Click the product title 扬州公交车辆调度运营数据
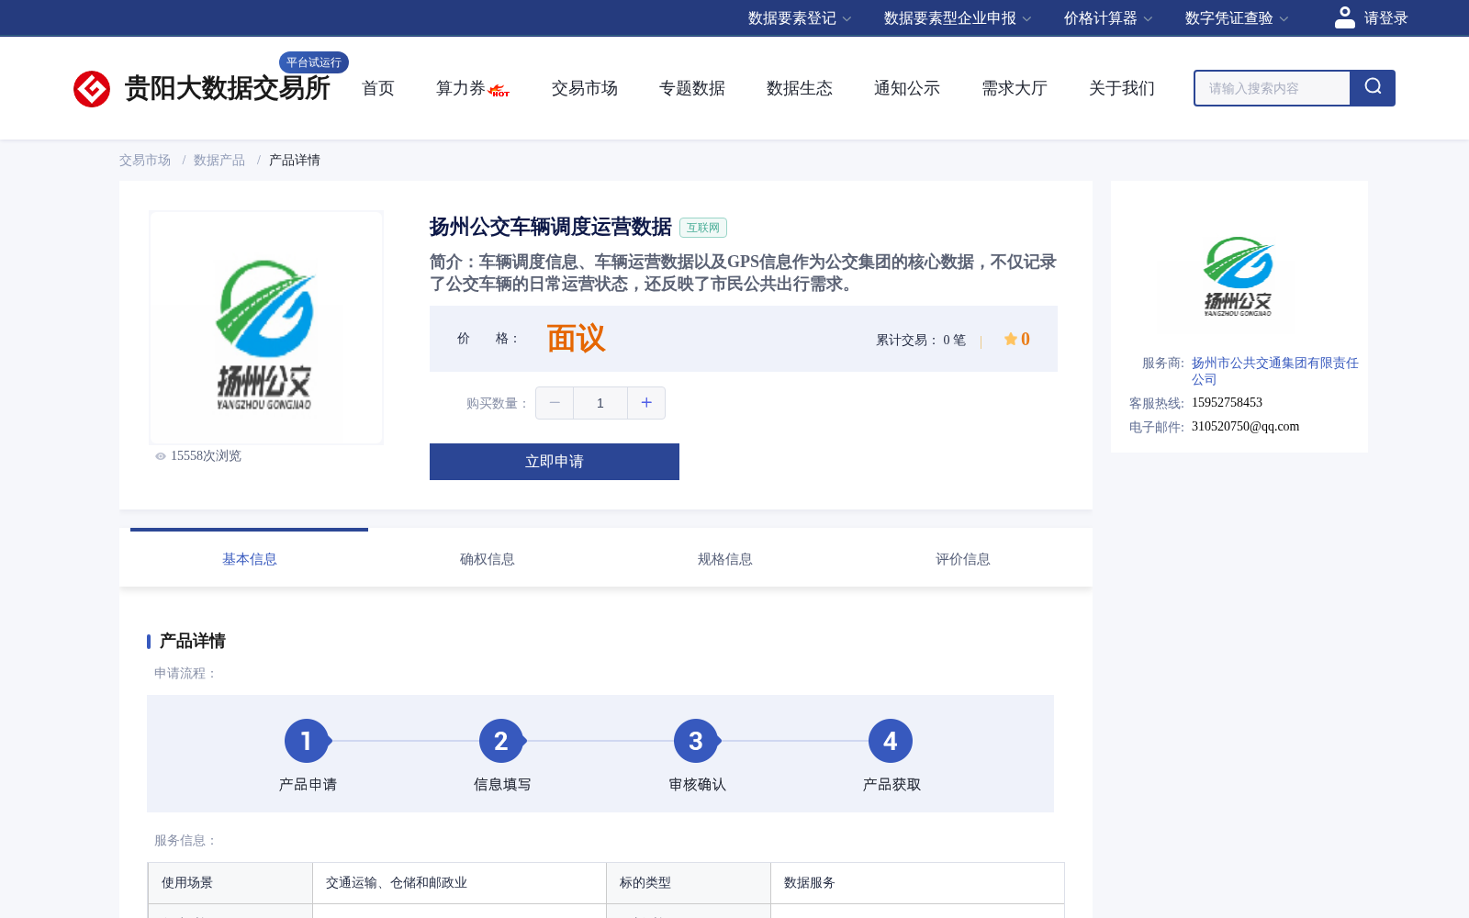The width and height of the screenshot is (1469, 918). tap(551, 227)
